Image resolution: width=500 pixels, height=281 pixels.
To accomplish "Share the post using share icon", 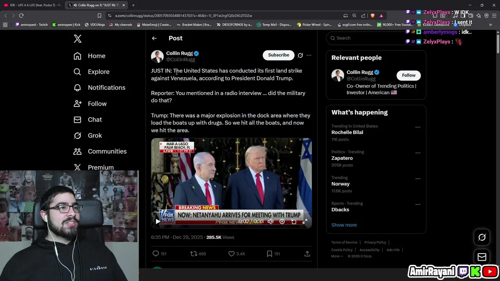I will click(x=307, y=254).
